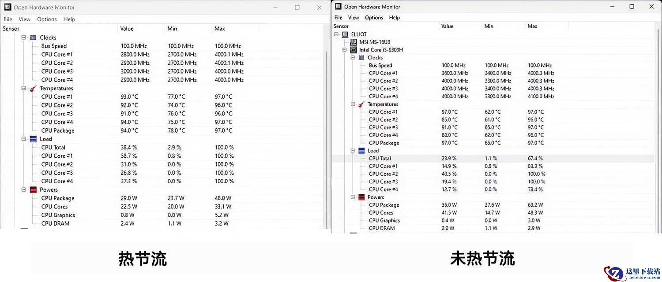
Task: Click the right window's title bar app icon
Action: (x=339, y=7)
